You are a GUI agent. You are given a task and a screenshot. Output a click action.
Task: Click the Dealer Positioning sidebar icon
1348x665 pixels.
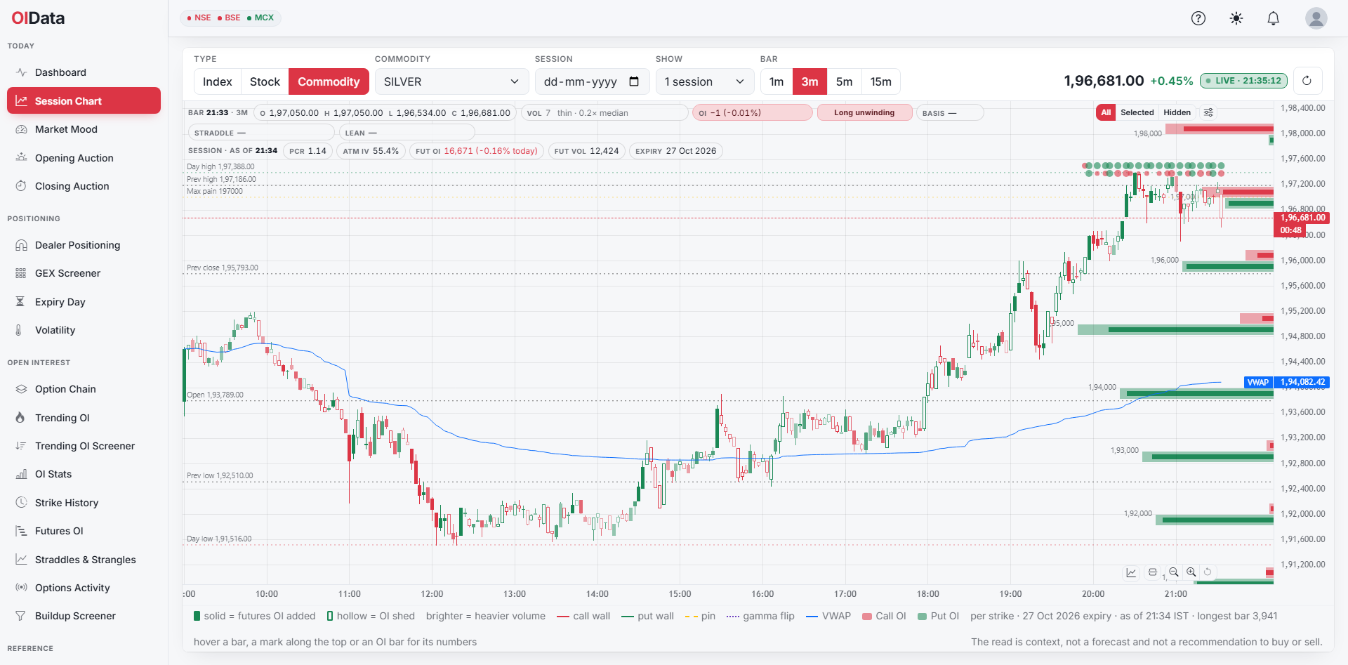click(x=21, y=245)
